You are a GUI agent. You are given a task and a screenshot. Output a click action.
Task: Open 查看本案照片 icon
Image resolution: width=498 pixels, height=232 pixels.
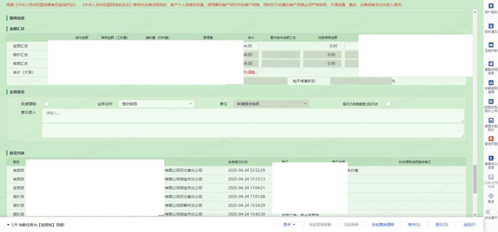click(x=491, y=121)
